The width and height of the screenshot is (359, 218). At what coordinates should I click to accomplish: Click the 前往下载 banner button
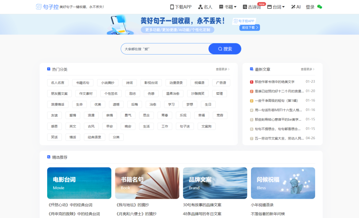pos(250,28)
